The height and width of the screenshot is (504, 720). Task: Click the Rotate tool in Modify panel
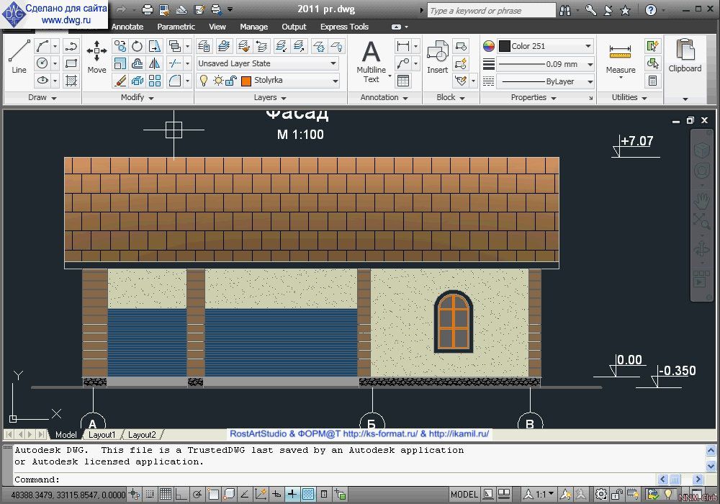pyautogui.click(x=138, y=46)
